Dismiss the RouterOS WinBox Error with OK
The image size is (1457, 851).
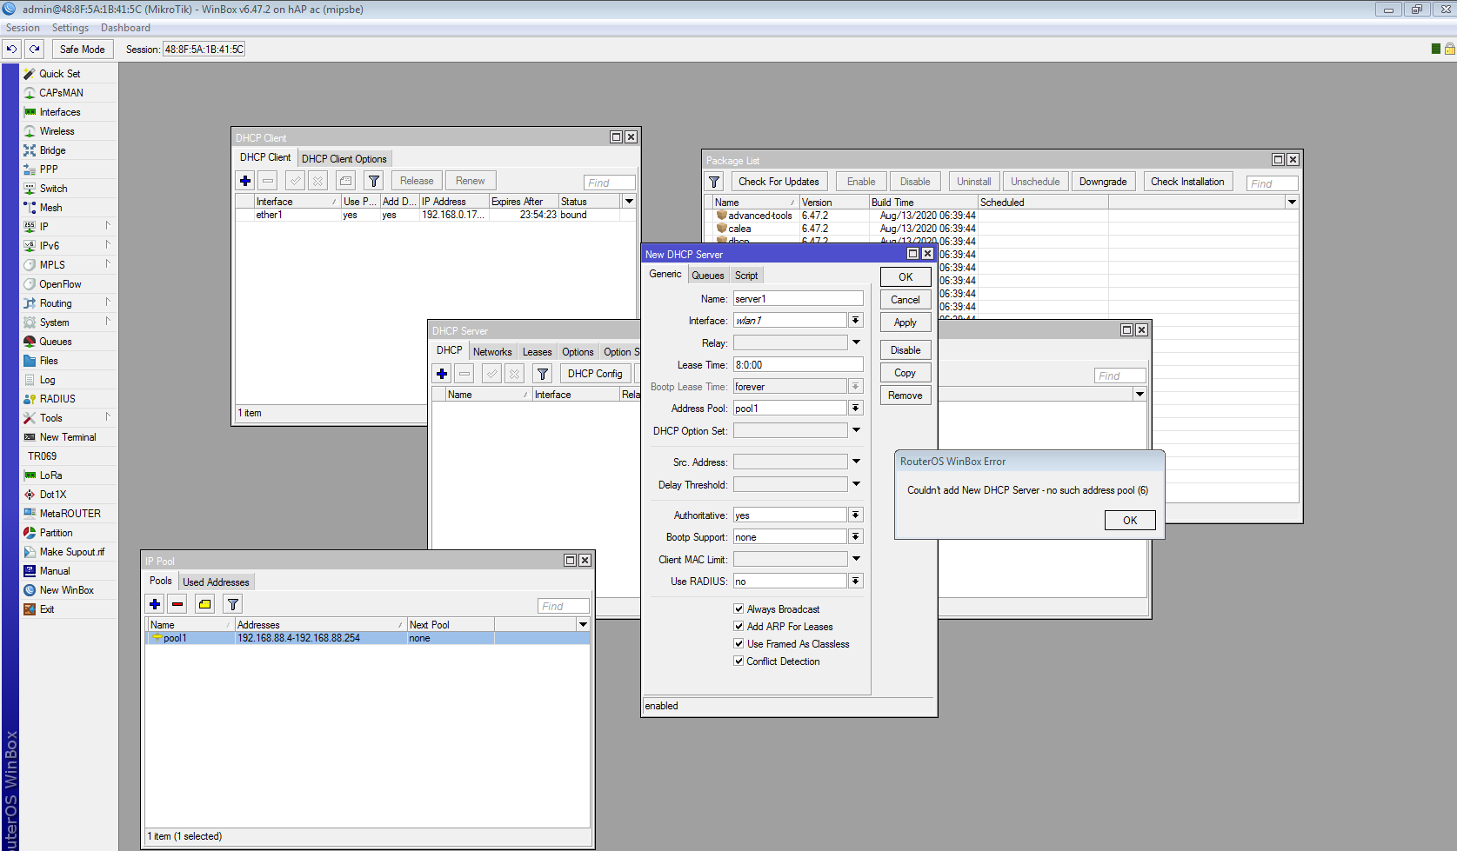[x=1129, y=520]
